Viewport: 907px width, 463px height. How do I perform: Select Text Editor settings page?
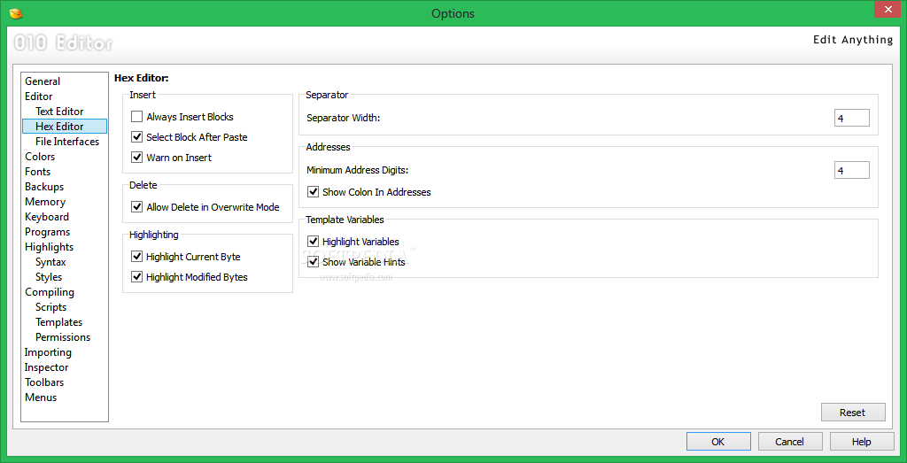[x=59, y=112]
